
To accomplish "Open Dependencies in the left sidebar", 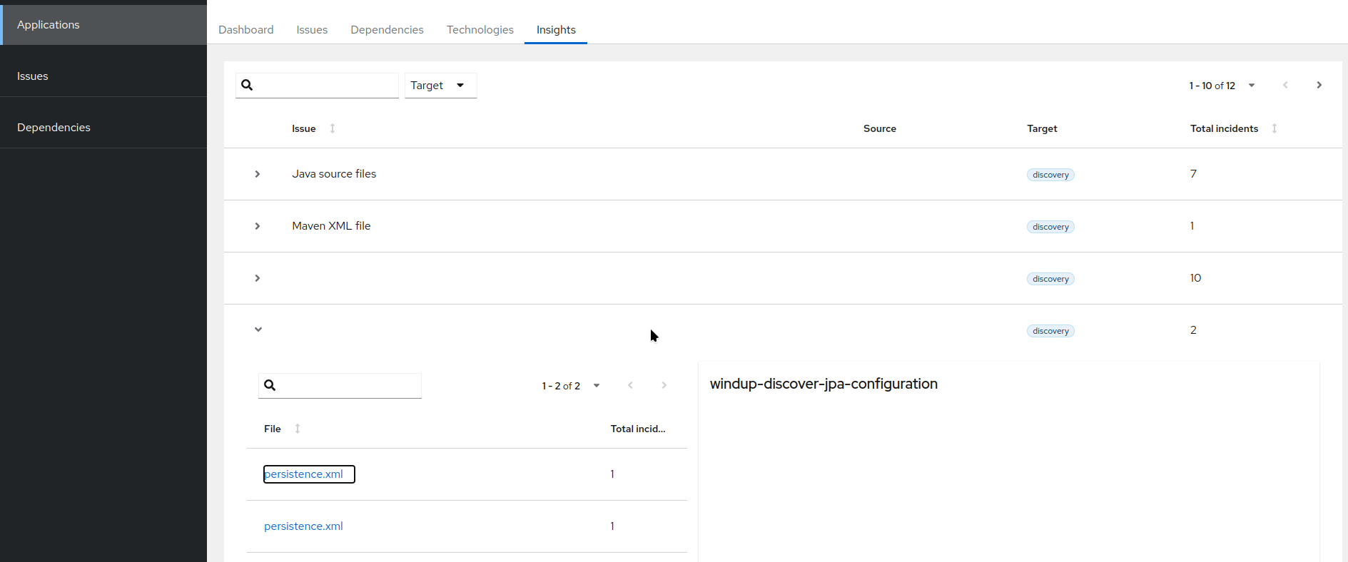I will coord(54,128).
